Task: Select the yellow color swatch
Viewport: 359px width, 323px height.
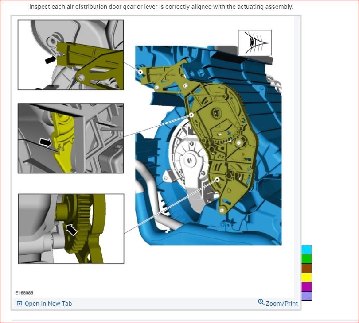Action: [307, 277]
